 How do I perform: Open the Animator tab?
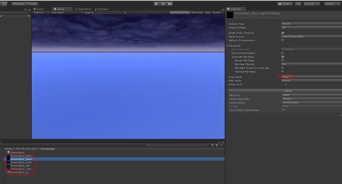coord(102,9)
